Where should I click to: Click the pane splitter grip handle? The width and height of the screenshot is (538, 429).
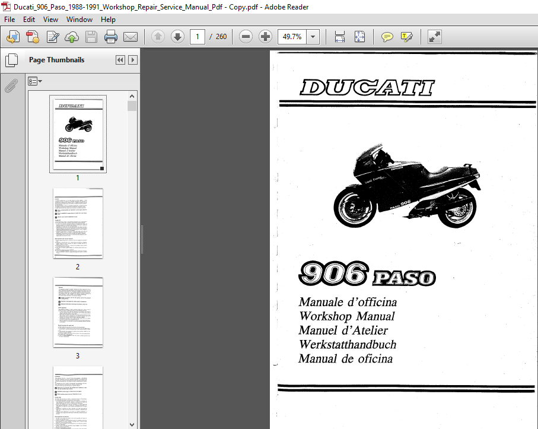tap(142, 239)
